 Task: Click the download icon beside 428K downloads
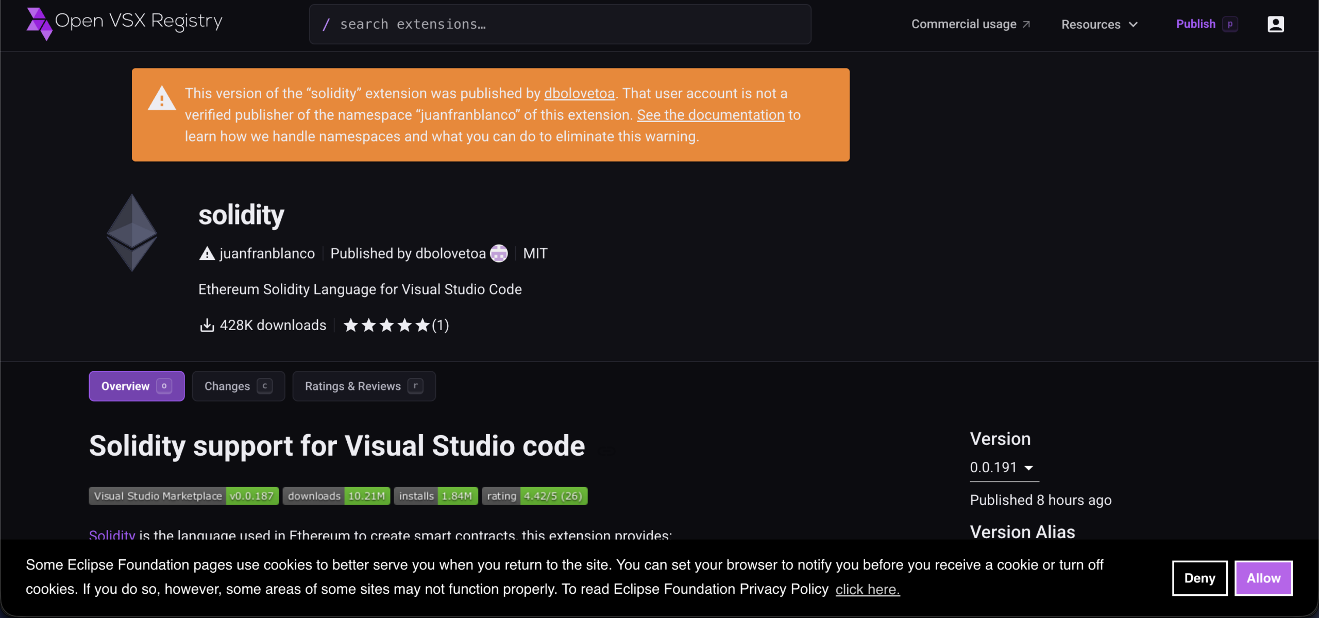pos(207,325)
